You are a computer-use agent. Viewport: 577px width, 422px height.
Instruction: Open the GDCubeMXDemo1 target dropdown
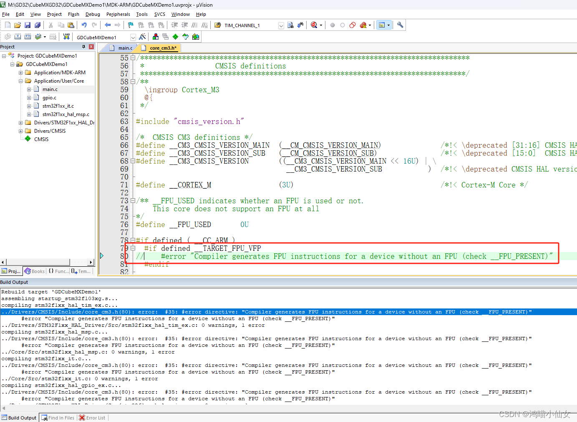pos(133,37)
